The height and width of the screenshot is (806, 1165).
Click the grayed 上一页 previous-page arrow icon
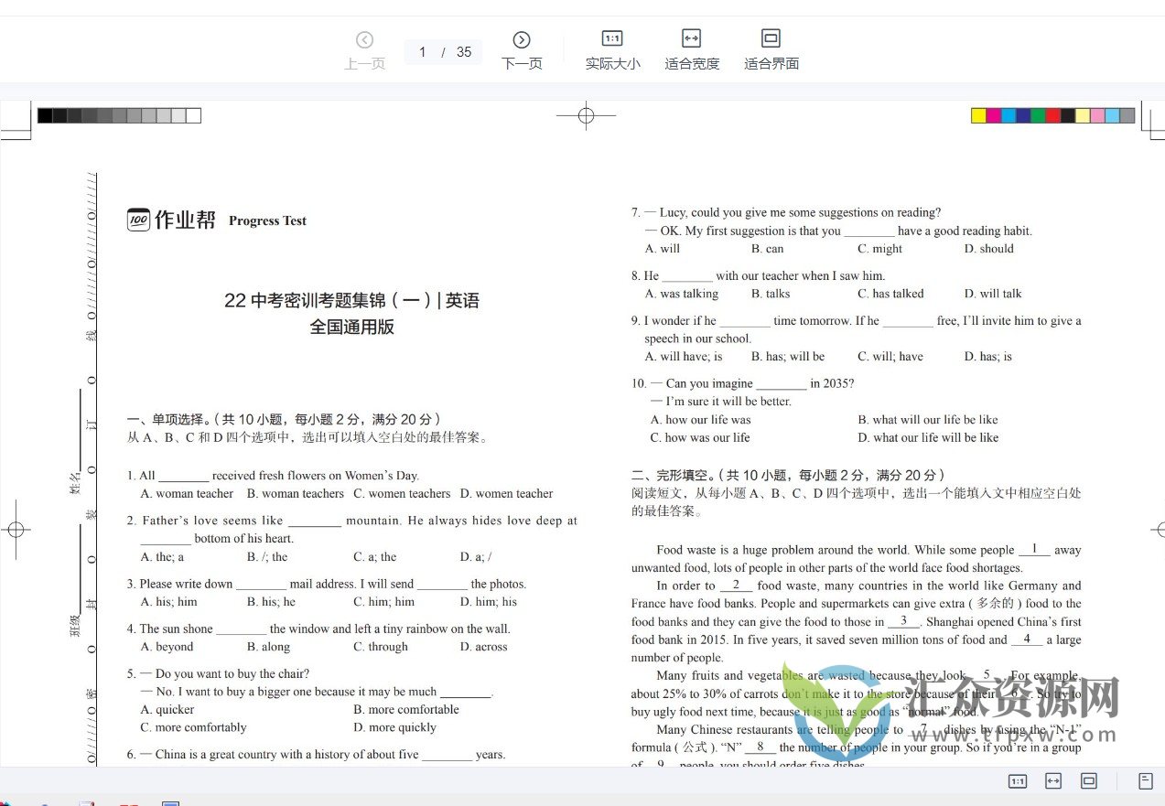coord(365,39)
